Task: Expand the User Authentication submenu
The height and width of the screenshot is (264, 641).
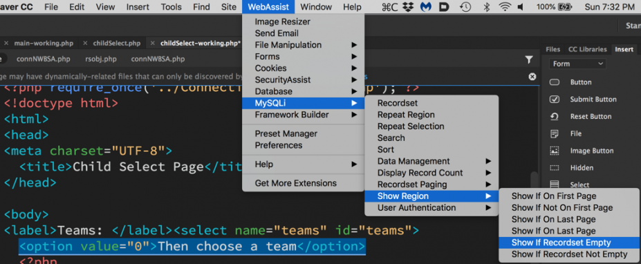Action: coord(431,207)
